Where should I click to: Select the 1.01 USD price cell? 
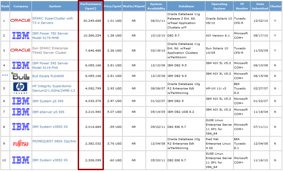(114, 21)
